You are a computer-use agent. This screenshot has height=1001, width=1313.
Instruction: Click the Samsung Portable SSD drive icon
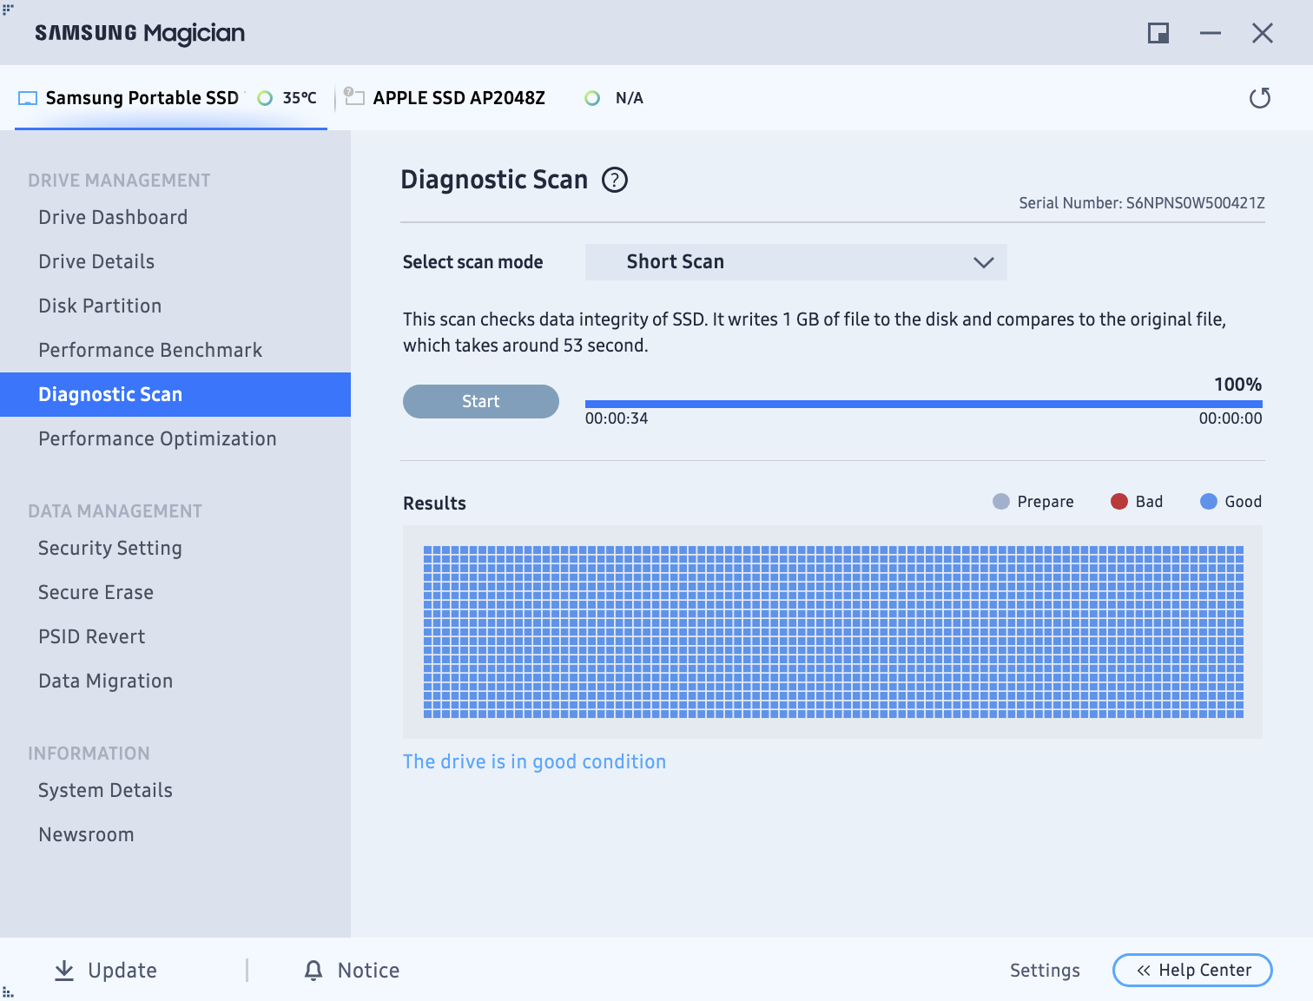(28, 98)
